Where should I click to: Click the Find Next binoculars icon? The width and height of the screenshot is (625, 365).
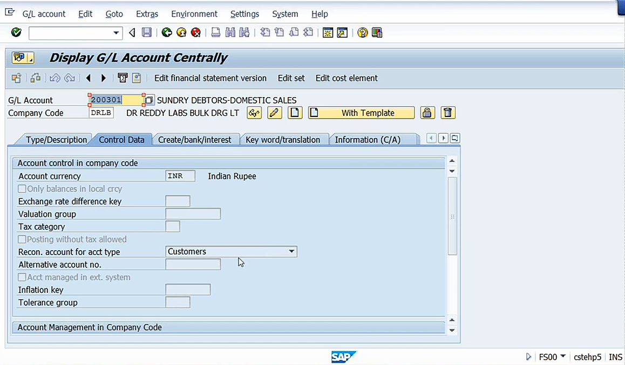pos(244,32)
